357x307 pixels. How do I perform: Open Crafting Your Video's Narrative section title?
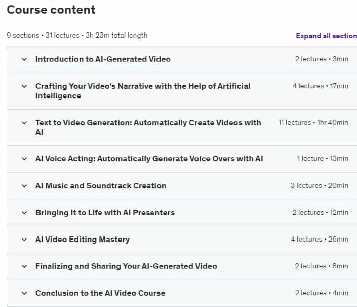coord(143,91)
